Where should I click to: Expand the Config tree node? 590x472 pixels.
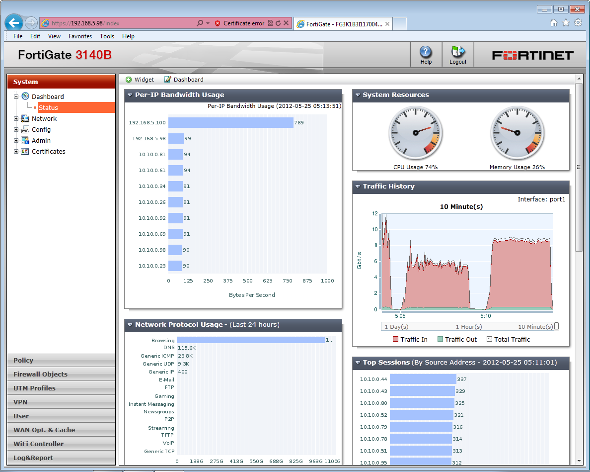pos(16,130)
